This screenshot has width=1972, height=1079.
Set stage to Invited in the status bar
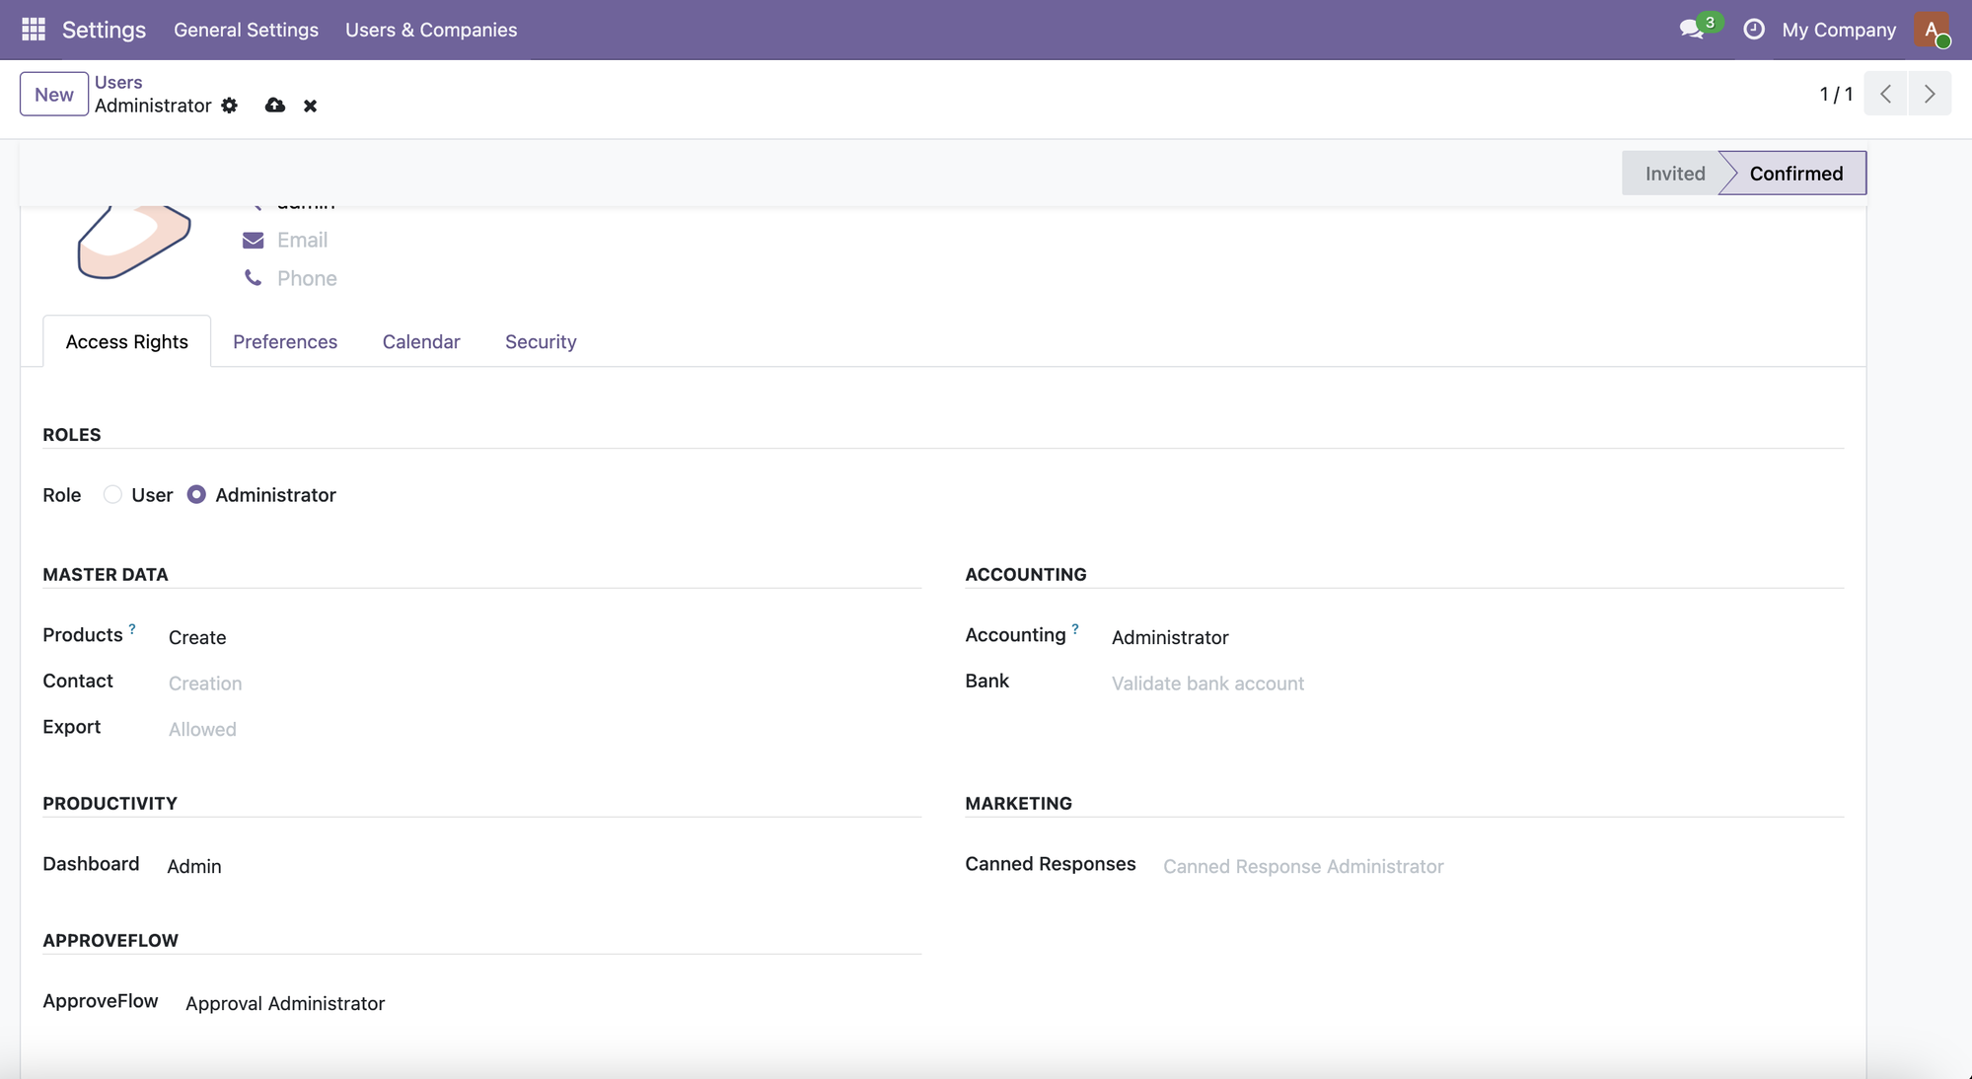(x=1674, y=173)
